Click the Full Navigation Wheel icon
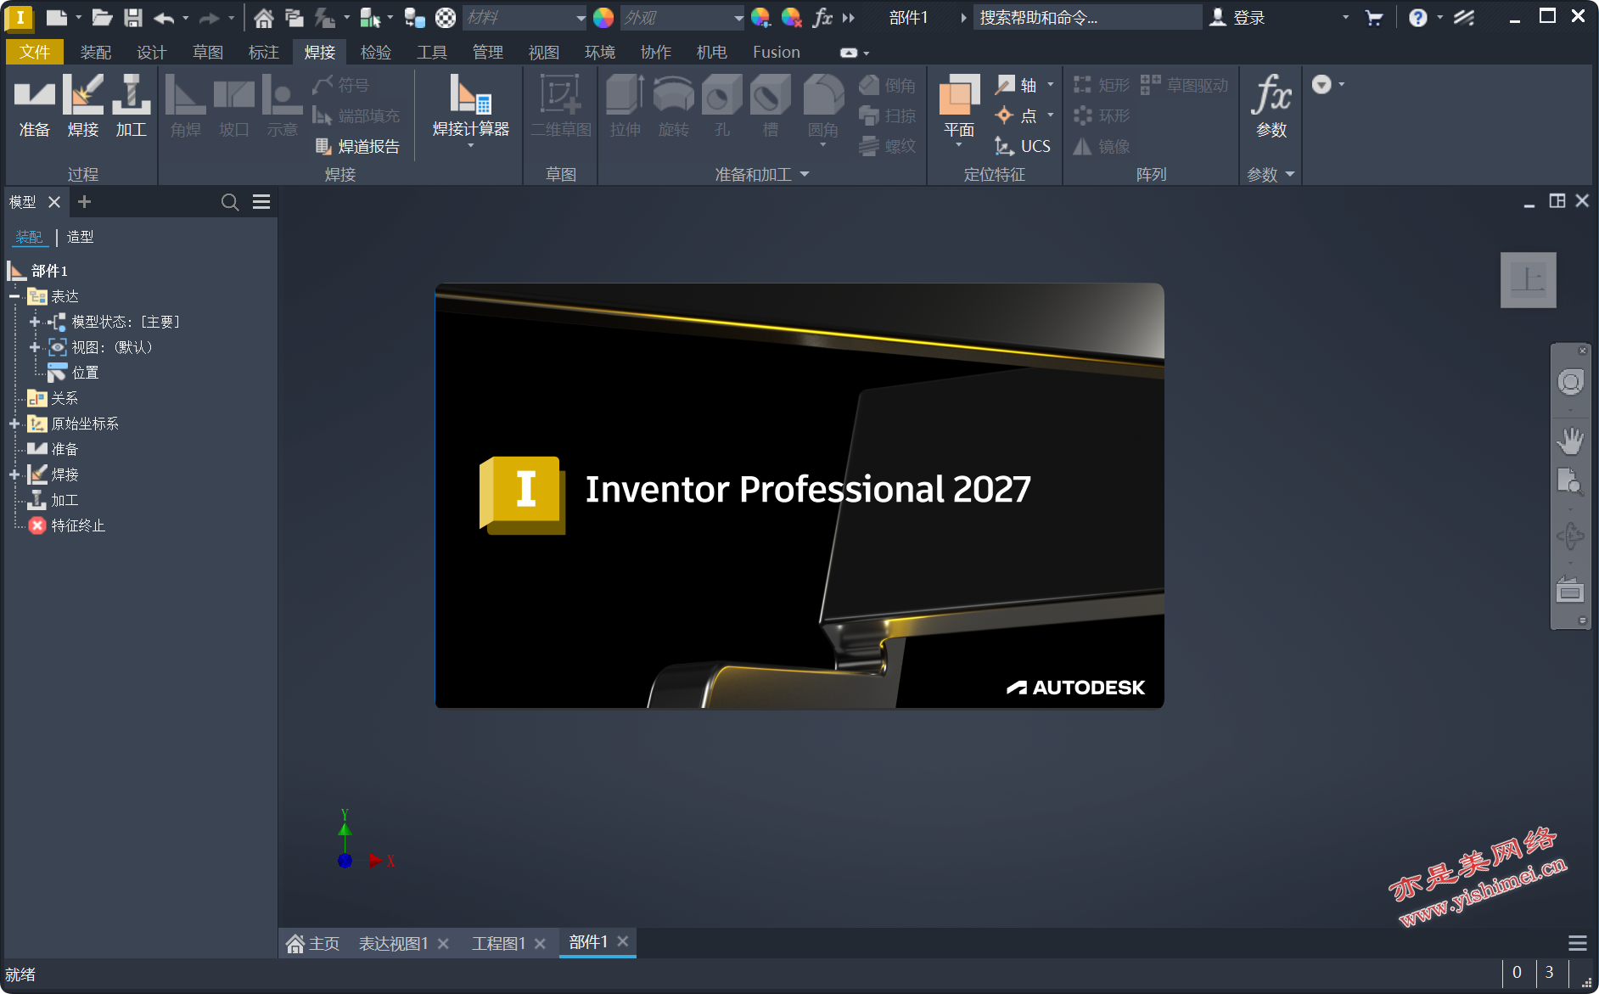The height and width of the screenshot is (994, 1599). pos(1570,383)
